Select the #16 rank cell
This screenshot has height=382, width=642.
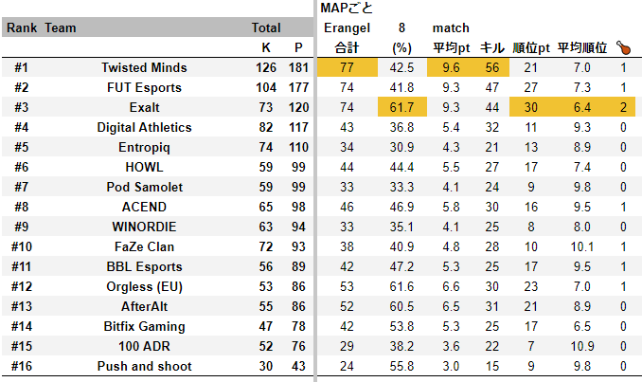pyautogui.click(x=22, y=367)
